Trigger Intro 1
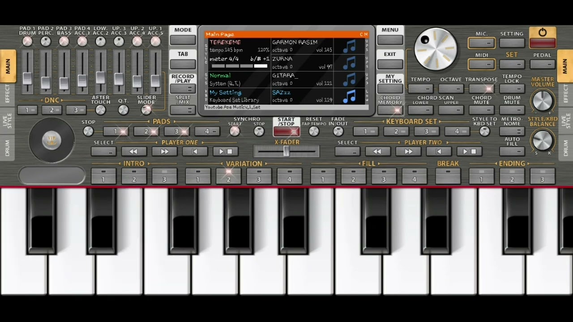The height and width of the screenshot is (322, 573). tap(103, 176)
